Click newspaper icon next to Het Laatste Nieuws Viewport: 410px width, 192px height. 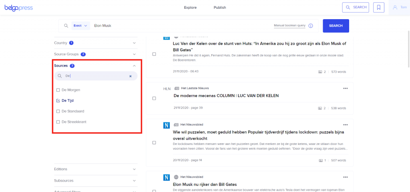[x=177, y=88]
